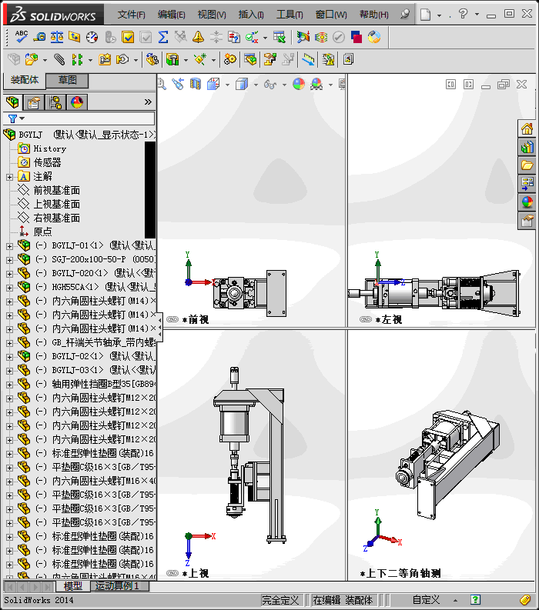Open the Design Library task pane

point(527,147)
